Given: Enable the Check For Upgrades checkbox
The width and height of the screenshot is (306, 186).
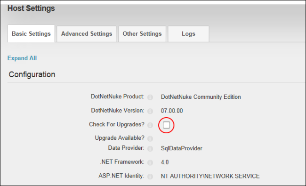Looking at the screenshot, I should (167, 125).
